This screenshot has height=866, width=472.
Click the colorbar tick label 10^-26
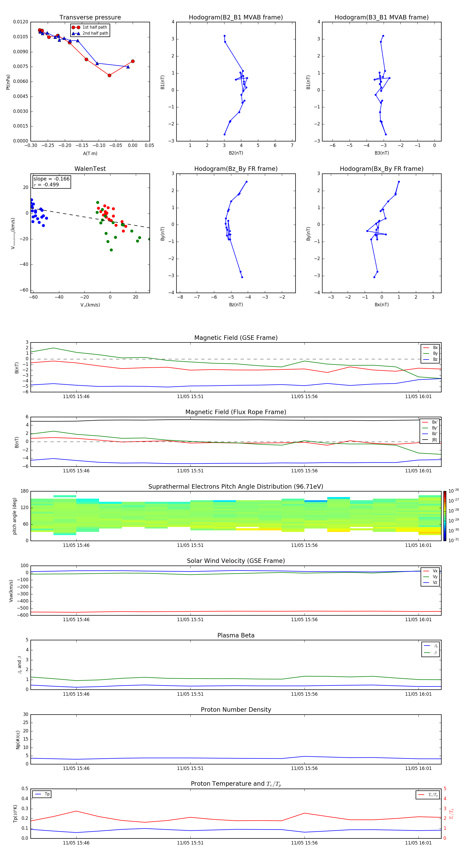pyautogui.click(x=454, y=491)
